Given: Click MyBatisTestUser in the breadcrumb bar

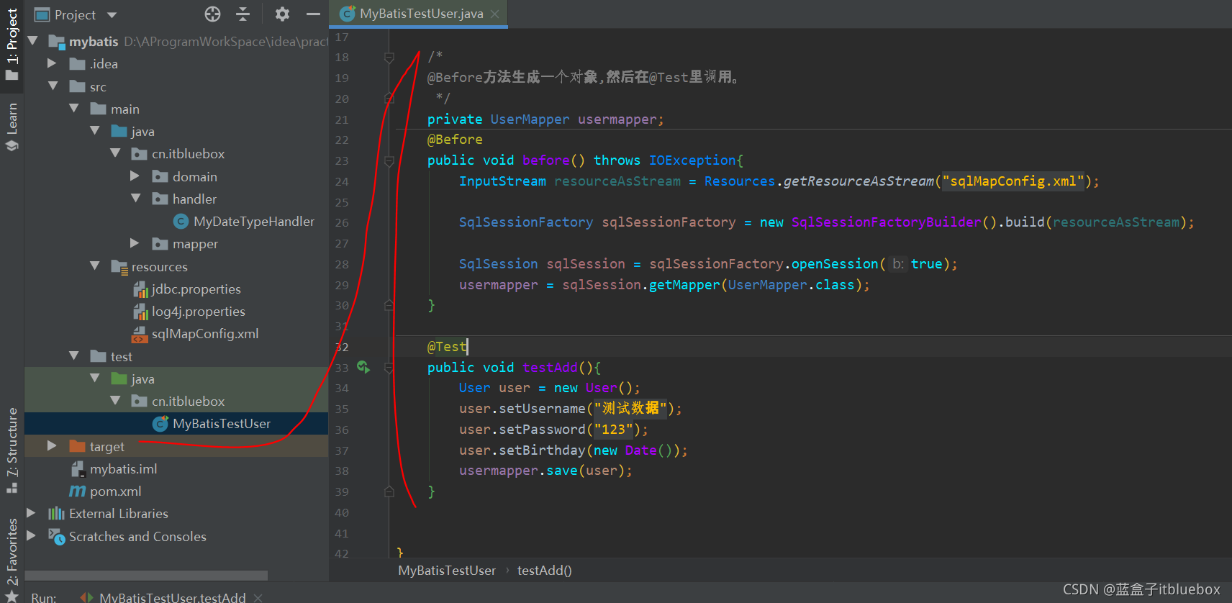Looking at the screenshot, I should [x=447, y=571].
